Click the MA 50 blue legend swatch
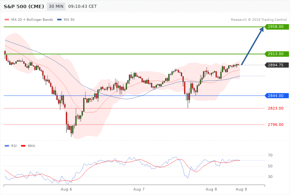 59,19
